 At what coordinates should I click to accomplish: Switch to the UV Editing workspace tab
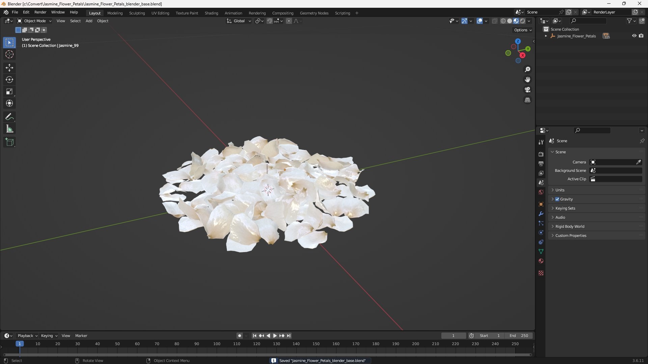tap(160, 13)
